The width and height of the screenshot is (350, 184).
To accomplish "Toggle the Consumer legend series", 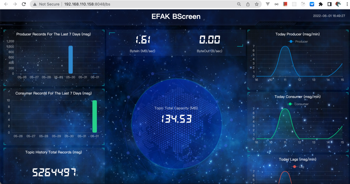I will point(298,104).
